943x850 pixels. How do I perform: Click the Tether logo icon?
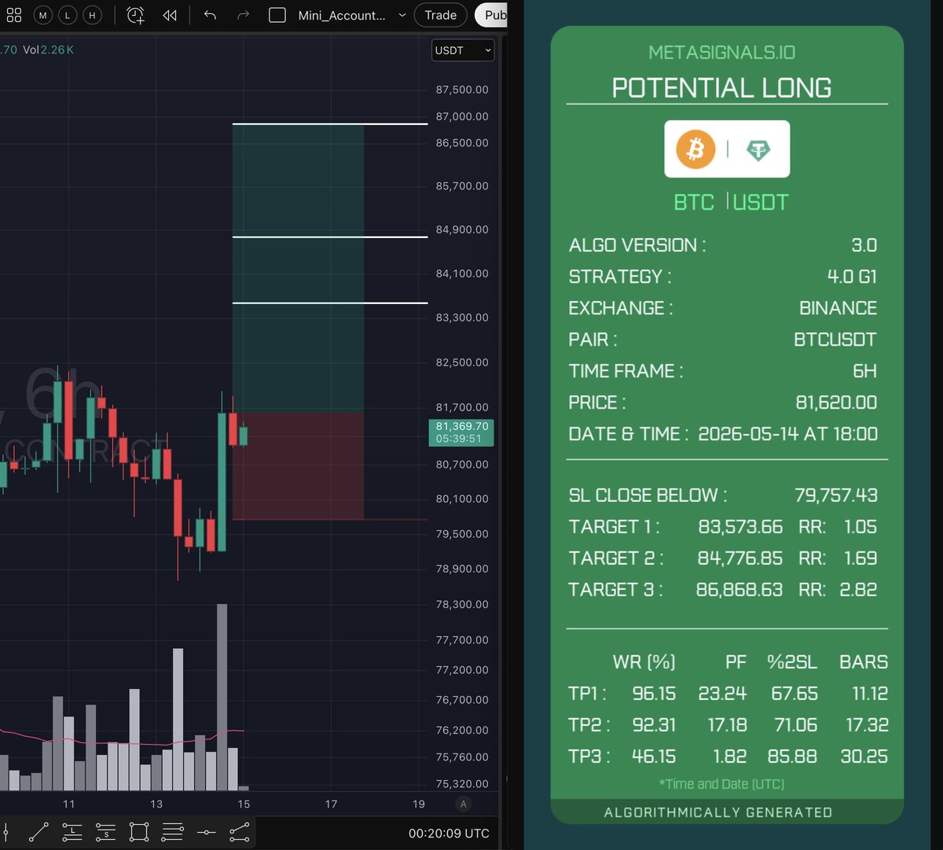pyautogui.click(x=758, y=149)
